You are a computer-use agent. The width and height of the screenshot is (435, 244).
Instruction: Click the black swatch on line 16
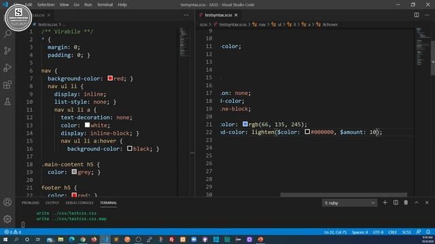130,148
